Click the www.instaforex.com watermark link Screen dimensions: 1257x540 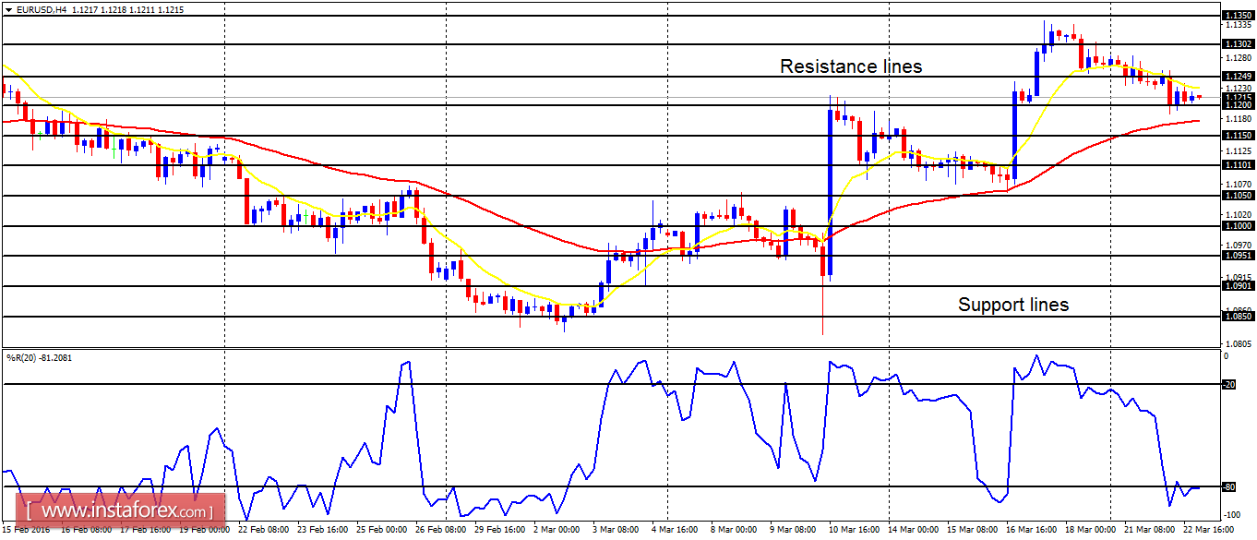[x=121, y=510]
